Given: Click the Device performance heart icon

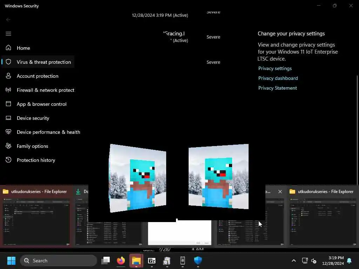Looking at the screenshot, I should (x=8, y=132).
